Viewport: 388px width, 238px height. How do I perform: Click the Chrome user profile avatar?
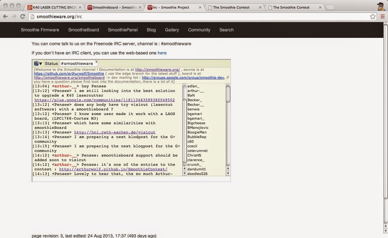381,6
